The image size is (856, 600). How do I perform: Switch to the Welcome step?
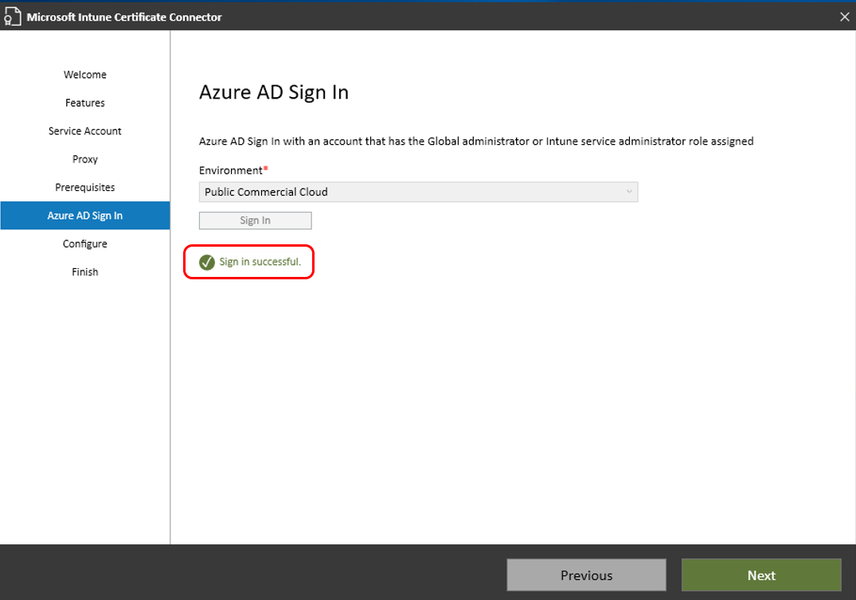point(84,74)
